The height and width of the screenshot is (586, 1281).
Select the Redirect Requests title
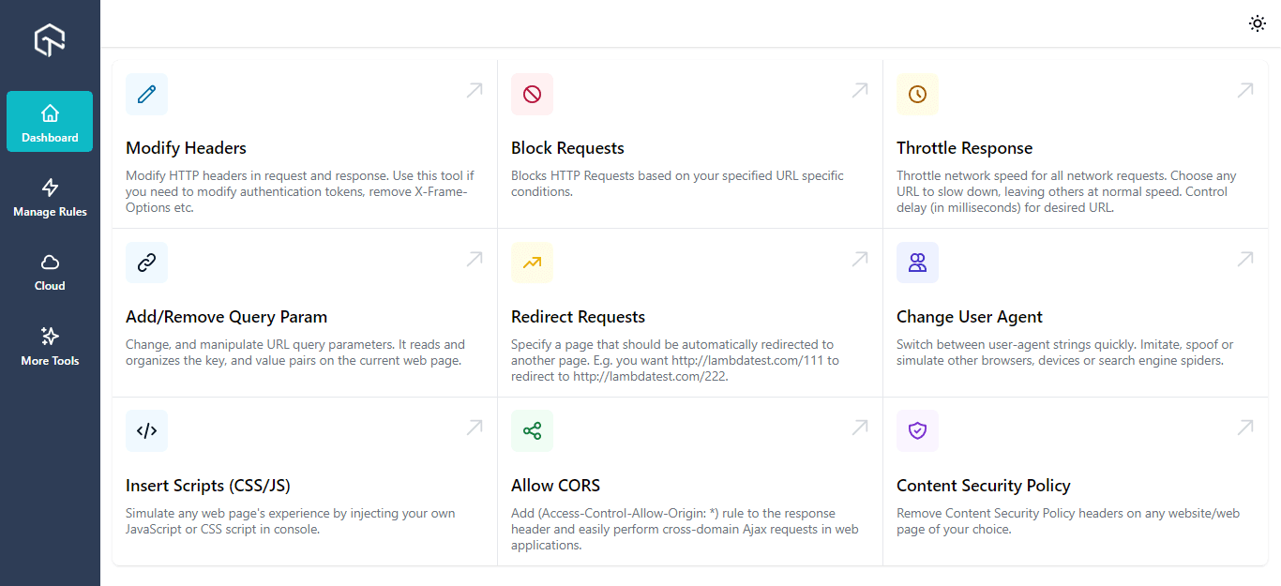pyautogui.click(x=578, y=317)
